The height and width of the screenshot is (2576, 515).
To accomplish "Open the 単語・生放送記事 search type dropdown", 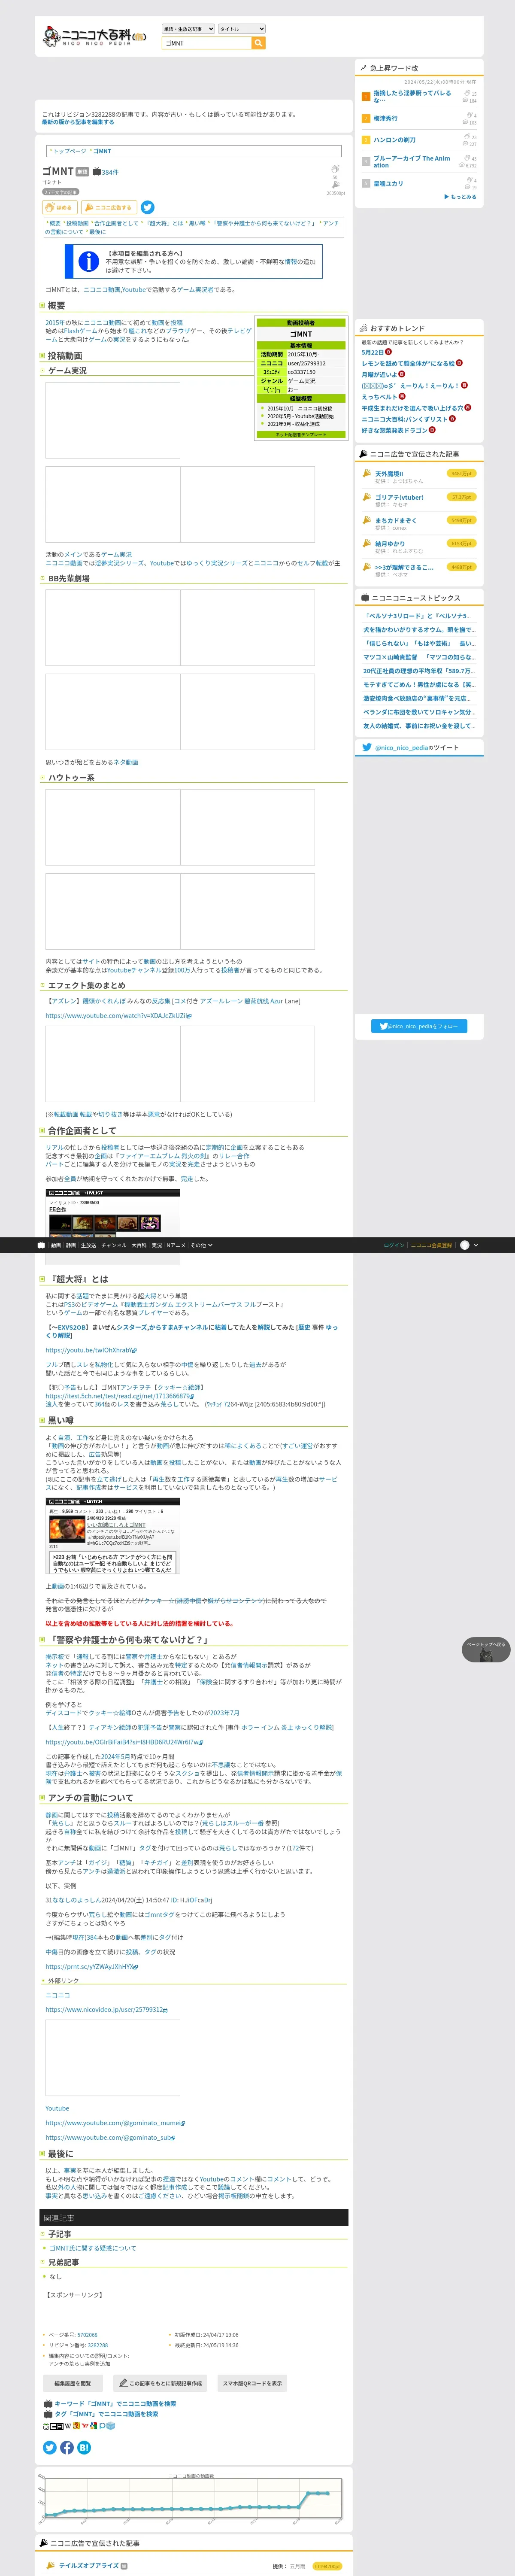I will point(188,29).
